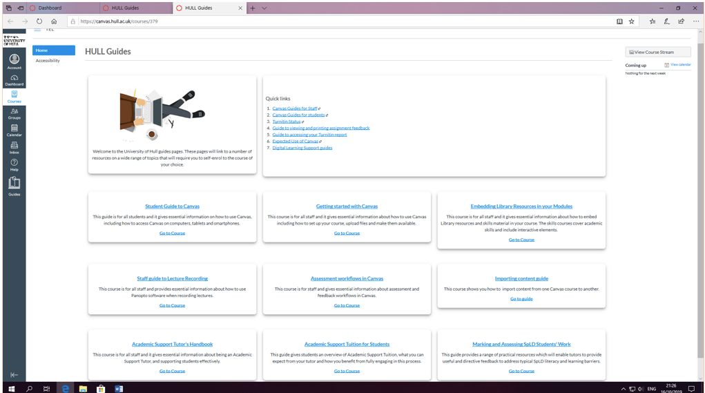Collapse the global navigation sidebar arrow
This screenshot has height=393, width=705.
click(14, 374)
